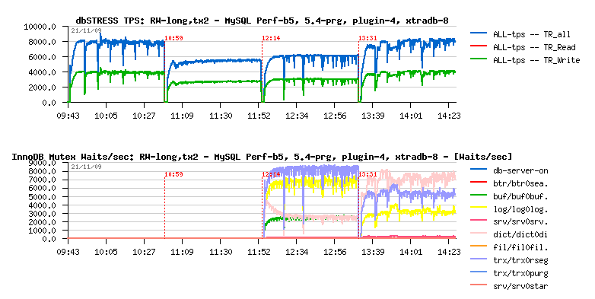Click the 13:31 marker in TPS chart

click(367, 38)
